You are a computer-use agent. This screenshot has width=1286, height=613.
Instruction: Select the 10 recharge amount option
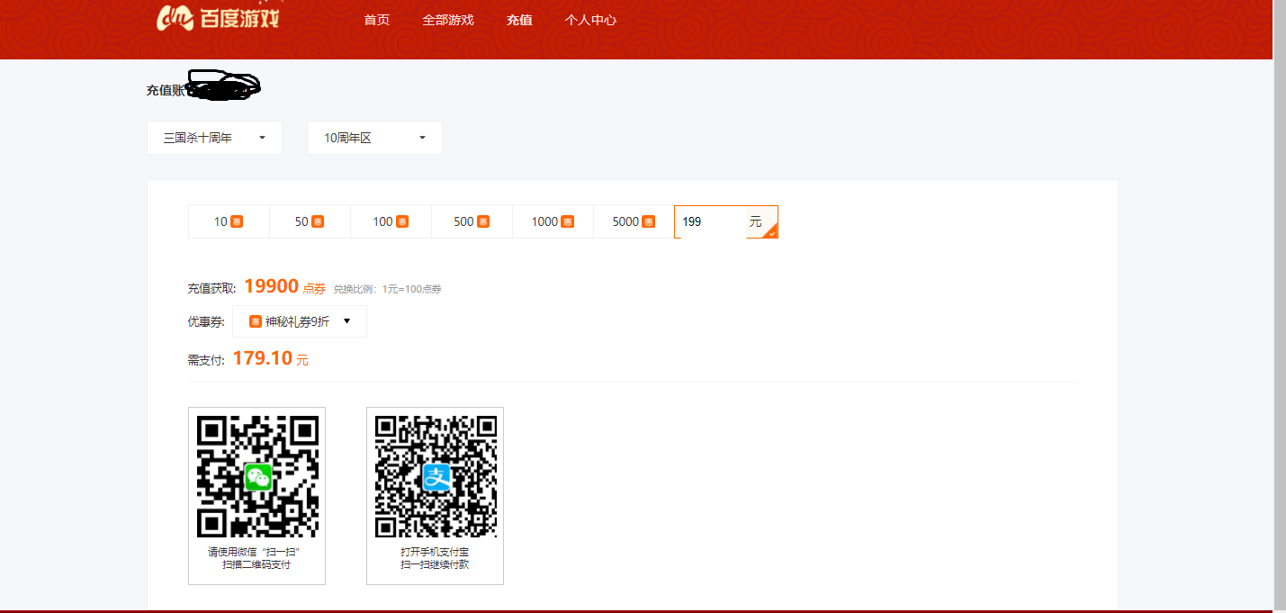click(x=229, y=221)
